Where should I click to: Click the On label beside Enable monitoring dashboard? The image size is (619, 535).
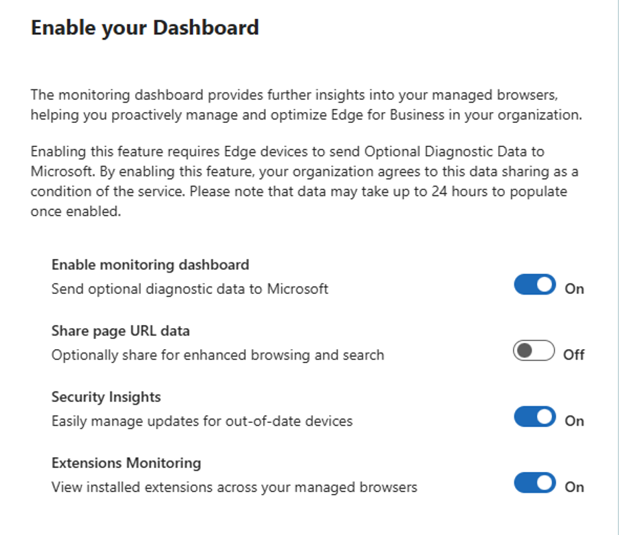click(575, 289)
